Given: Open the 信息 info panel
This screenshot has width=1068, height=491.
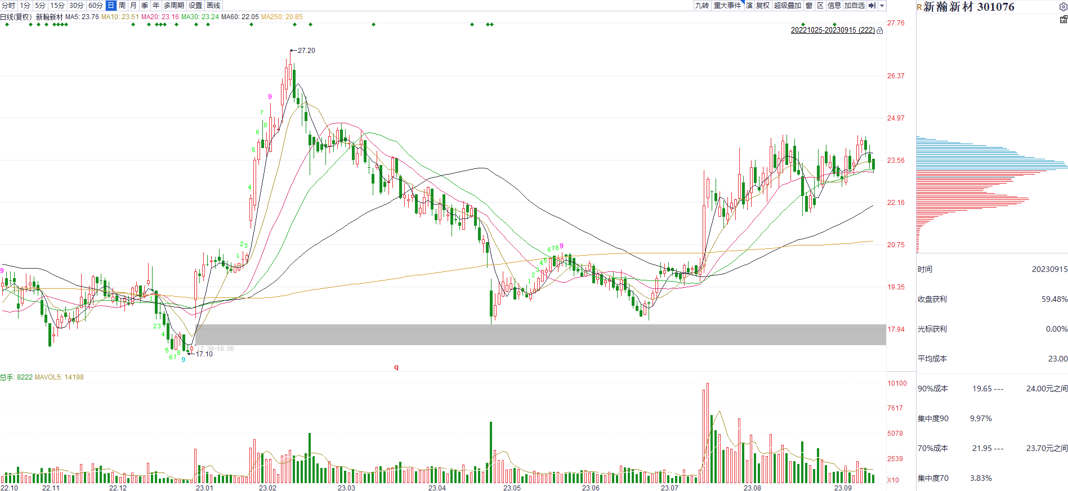Looking at the screenshot, I should [x=834, y=5].
